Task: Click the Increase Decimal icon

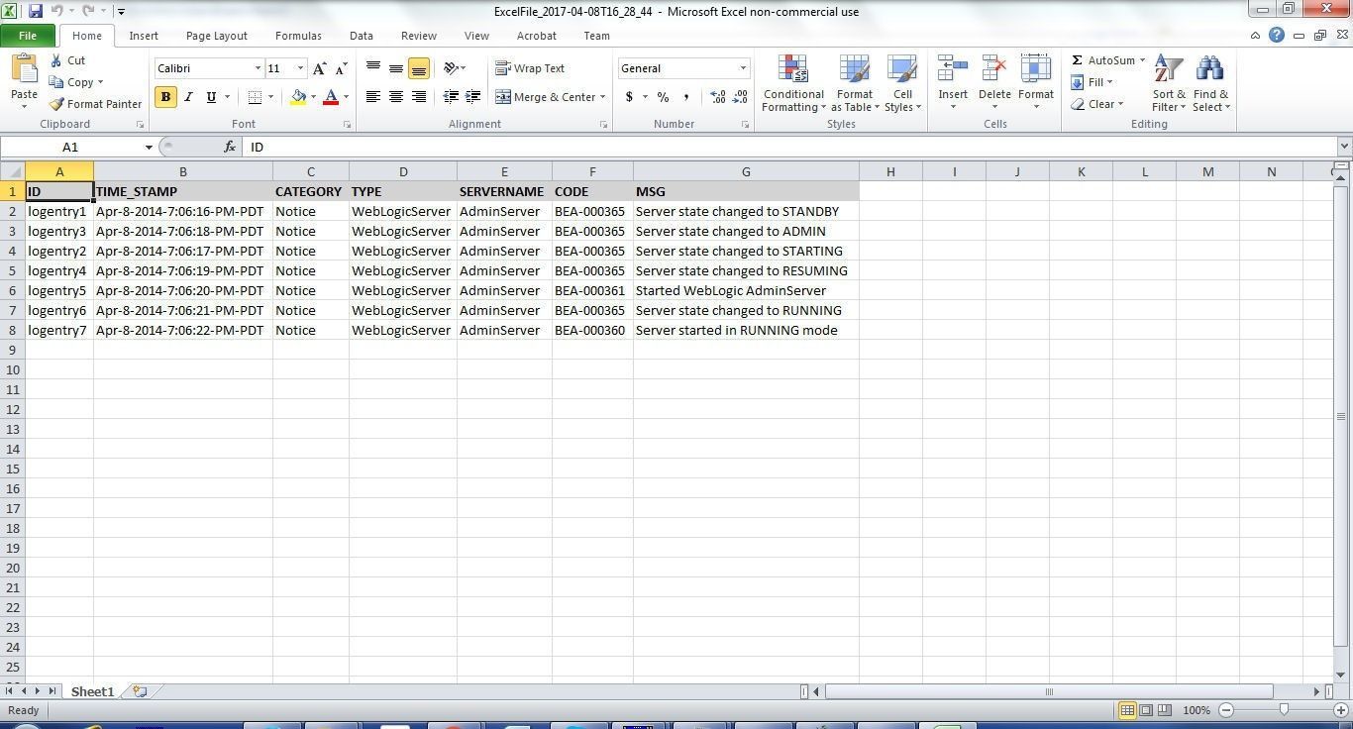Action: [x=717, y=97]
